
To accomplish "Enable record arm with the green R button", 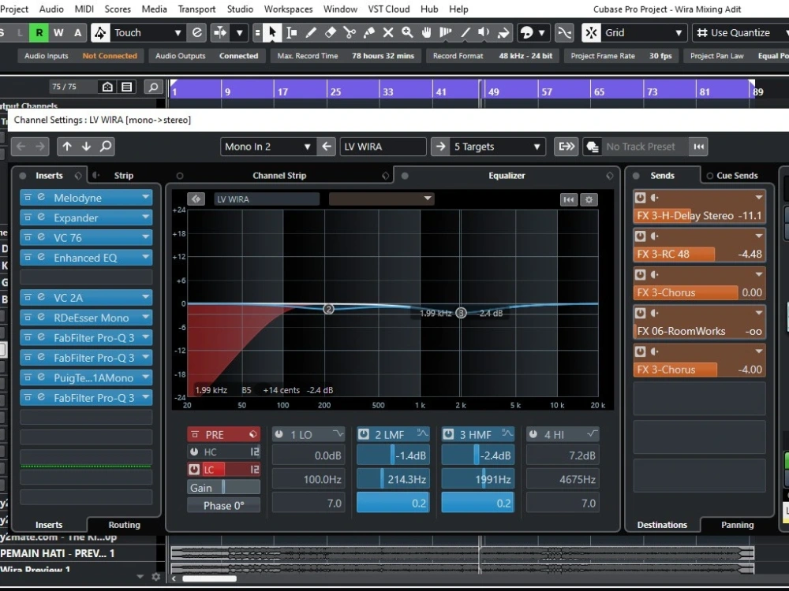I will tap(38, 32).
